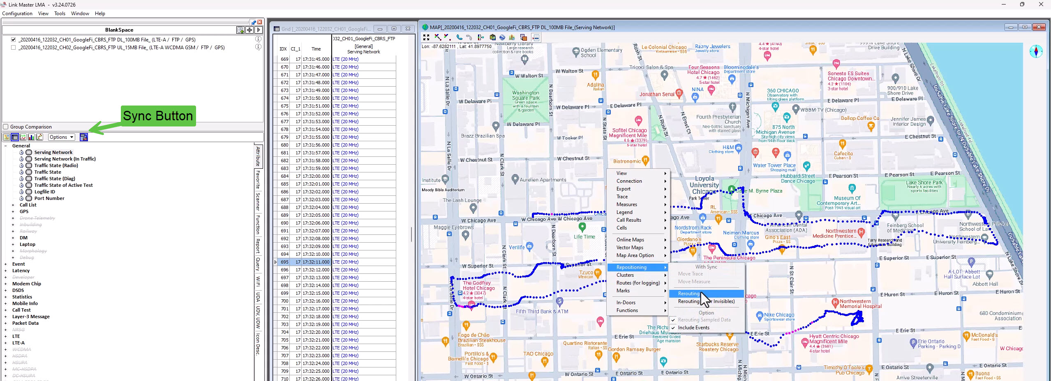Image resolution: width=1051 pixels, height=381 pixels.
Task: Pin the workspace panel with the pushpin icon
Action: point(254,22)
